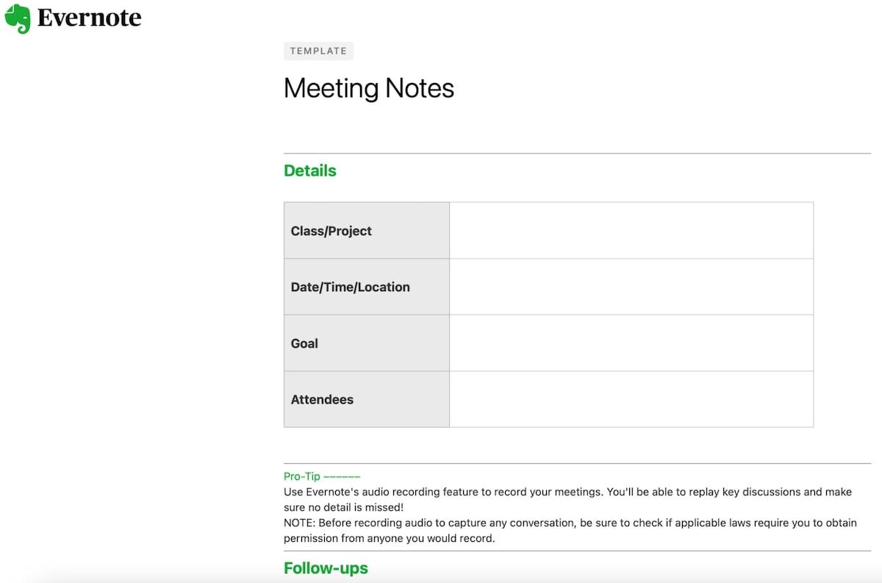Select the Attendees label cell
This screenshot has height=583, width=882.
point(366,399)
